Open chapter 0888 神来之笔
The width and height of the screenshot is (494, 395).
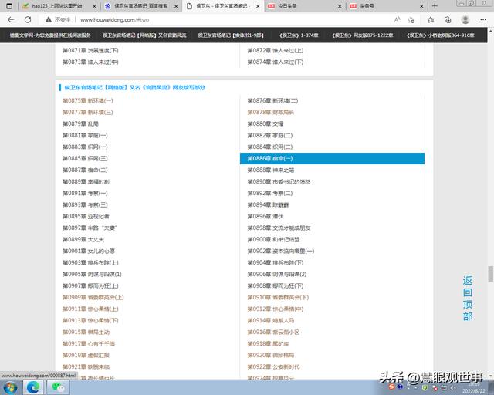(x=271, y=170)
